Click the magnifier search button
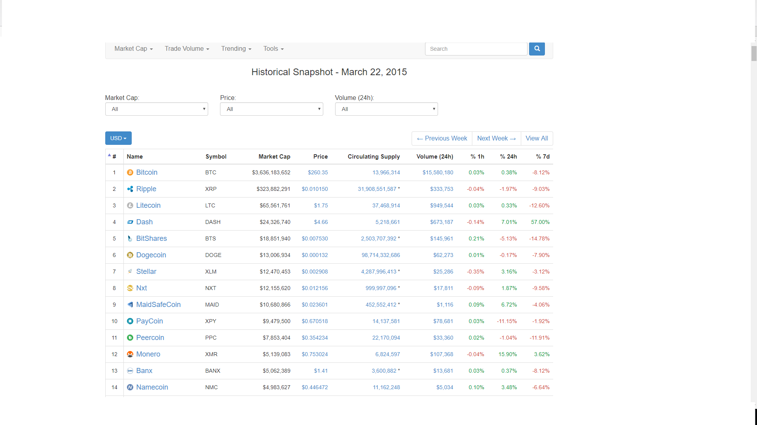Image resolution: width=757 pixels, height=425 pixels. (537, 49)
